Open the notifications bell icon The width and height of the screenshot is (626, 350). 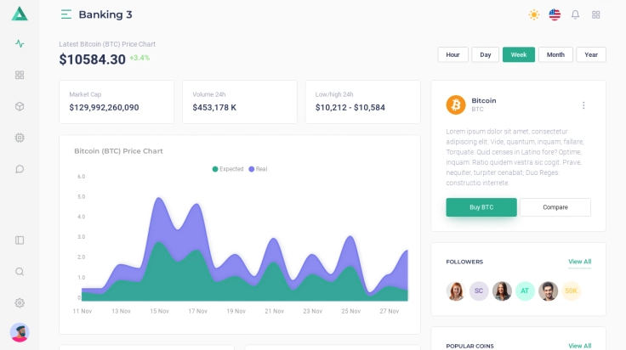pos(575,14)
